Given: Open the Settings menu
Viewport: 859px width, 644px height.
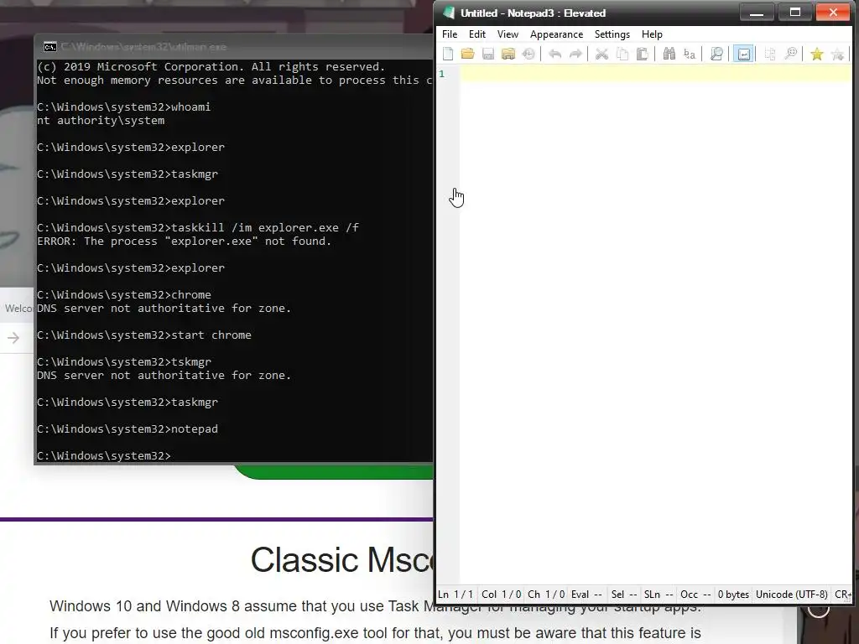Looking at the screenshot, I should click(x=612, y=34).
